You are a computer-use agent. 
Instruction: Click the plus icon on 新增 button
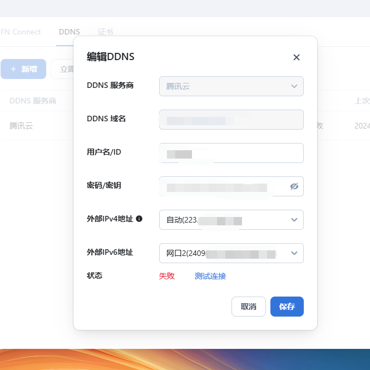coord(13,69)
